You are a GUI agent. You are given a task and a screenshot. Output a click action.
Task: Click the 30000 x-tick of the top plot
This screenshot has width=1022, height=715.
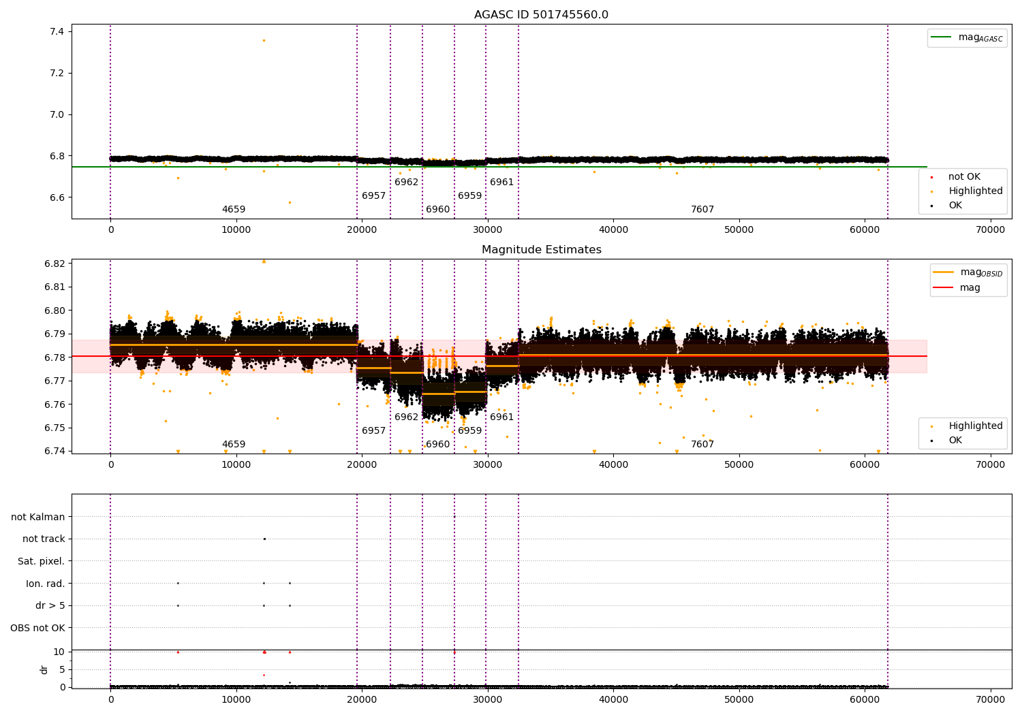(487, 230)
